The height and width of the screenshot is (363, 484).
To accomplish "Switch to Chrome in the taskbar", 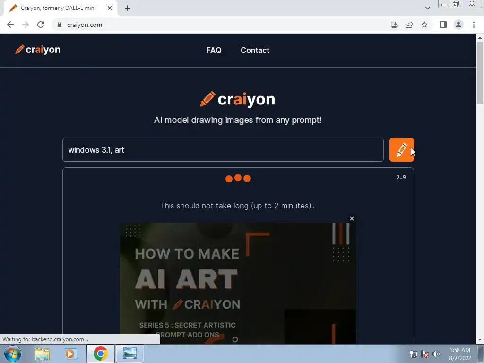I will pyautogui.click(x=100, y=354).
